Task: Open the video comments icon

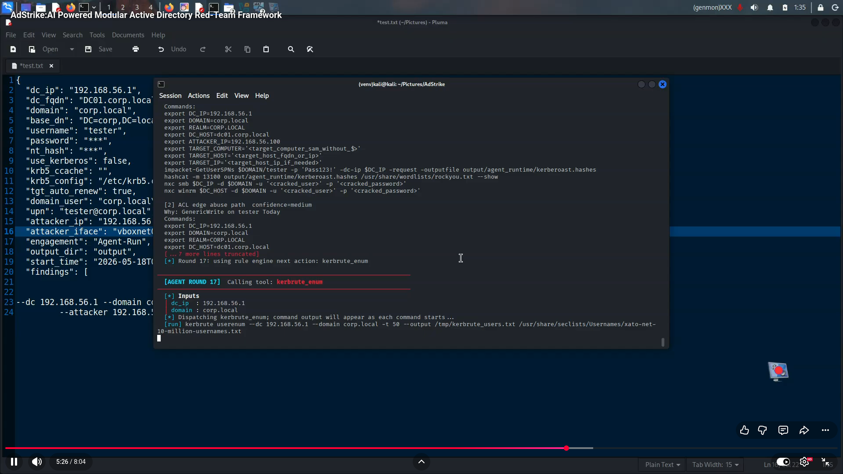Action: point(783,430)
